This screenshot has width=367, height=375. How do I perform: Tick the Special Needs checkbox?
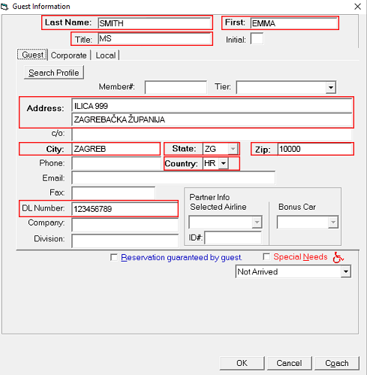pyautogui.click(x=266, y=256)
